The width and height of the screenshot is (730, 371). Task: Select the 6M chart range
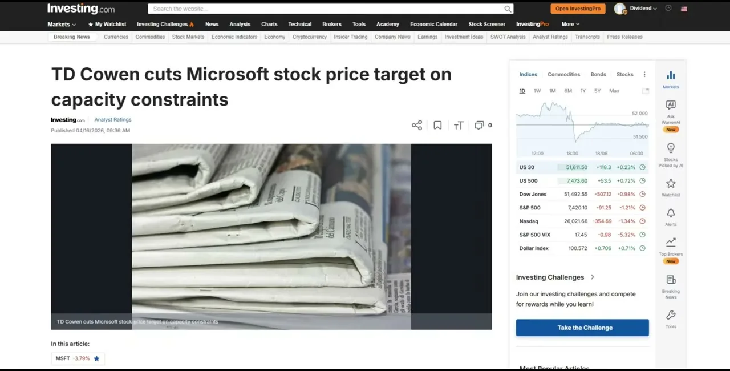pos(568,91)
